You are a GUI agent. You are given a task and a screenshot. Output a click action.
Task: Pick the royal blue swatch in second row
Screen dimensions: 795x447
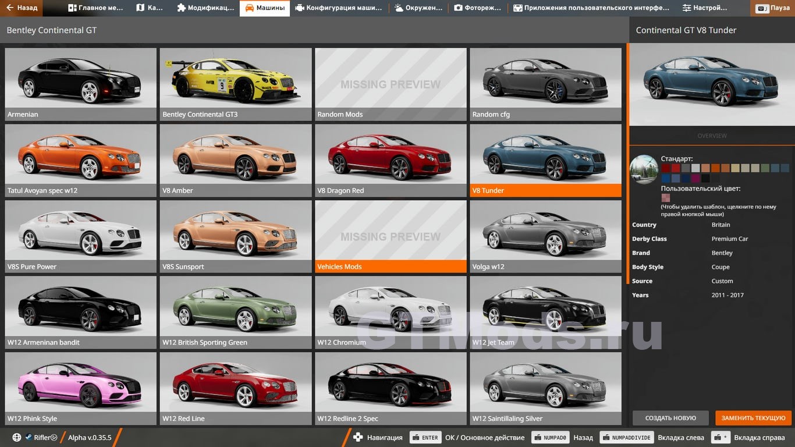tap(666, 178)
